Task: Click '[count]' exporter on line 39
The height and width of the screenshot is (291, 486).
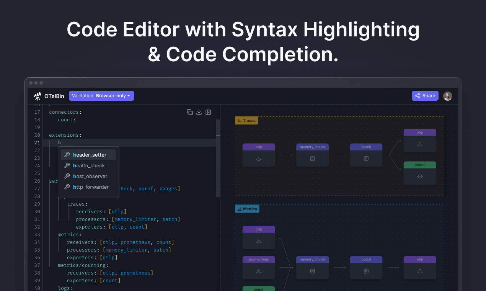Action: click(x=110, y=281)
